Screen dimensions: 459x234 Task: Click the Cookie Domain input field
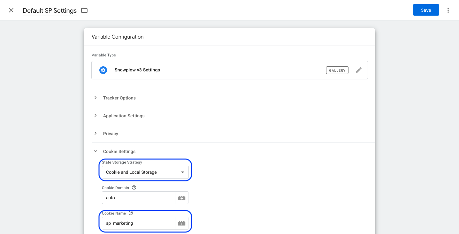pyautogui.click(x=139, y=198)
